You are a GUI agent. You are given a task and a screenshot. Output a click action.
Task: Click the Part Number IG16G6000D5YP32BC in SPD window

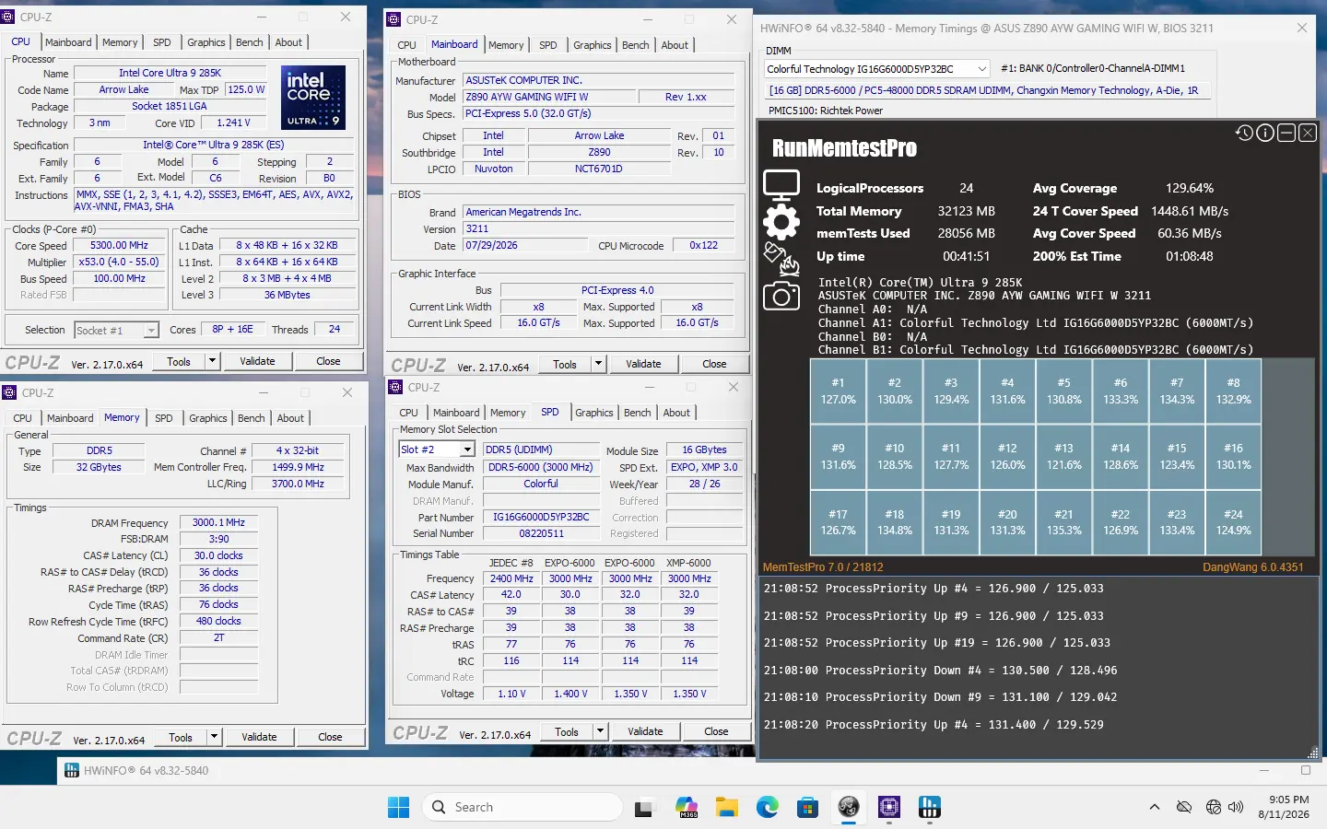[x=541, y=517]
